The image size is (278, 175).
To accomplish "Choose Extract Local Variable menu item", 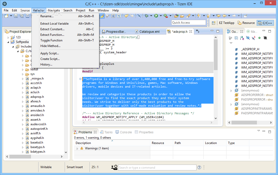I will pos(66,24).
